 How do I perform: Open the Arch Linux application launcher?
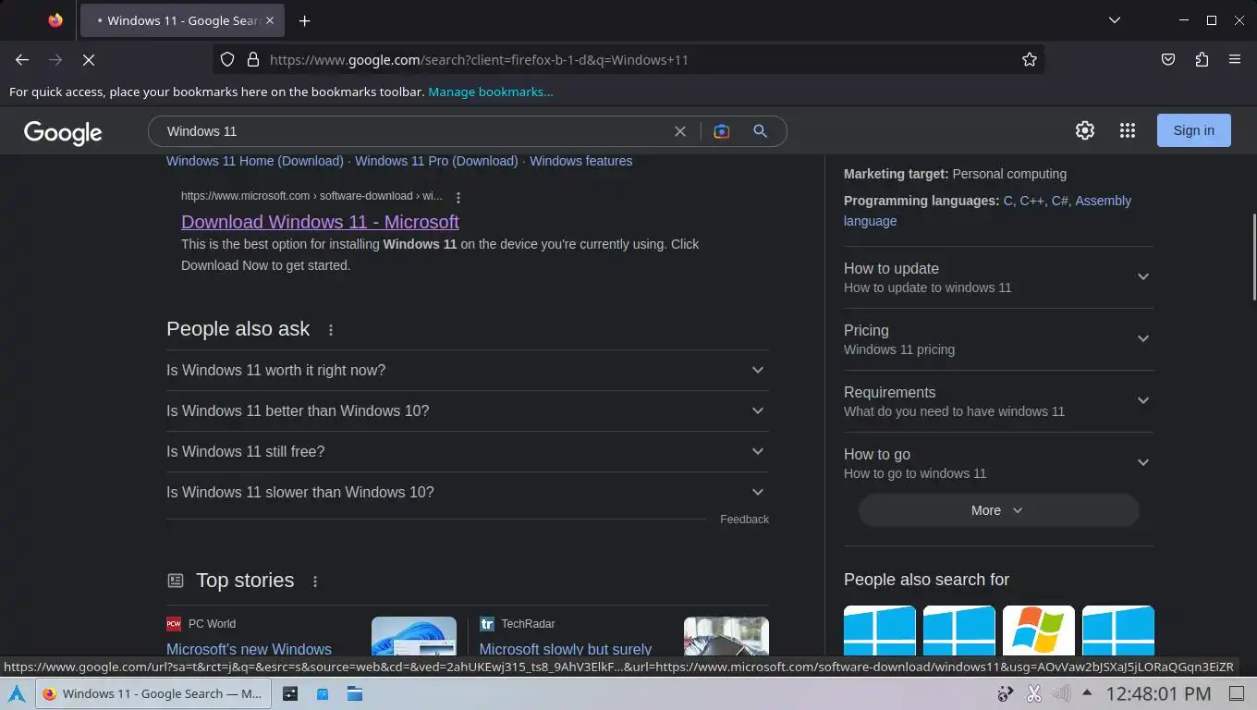click(x=17, y=693)
